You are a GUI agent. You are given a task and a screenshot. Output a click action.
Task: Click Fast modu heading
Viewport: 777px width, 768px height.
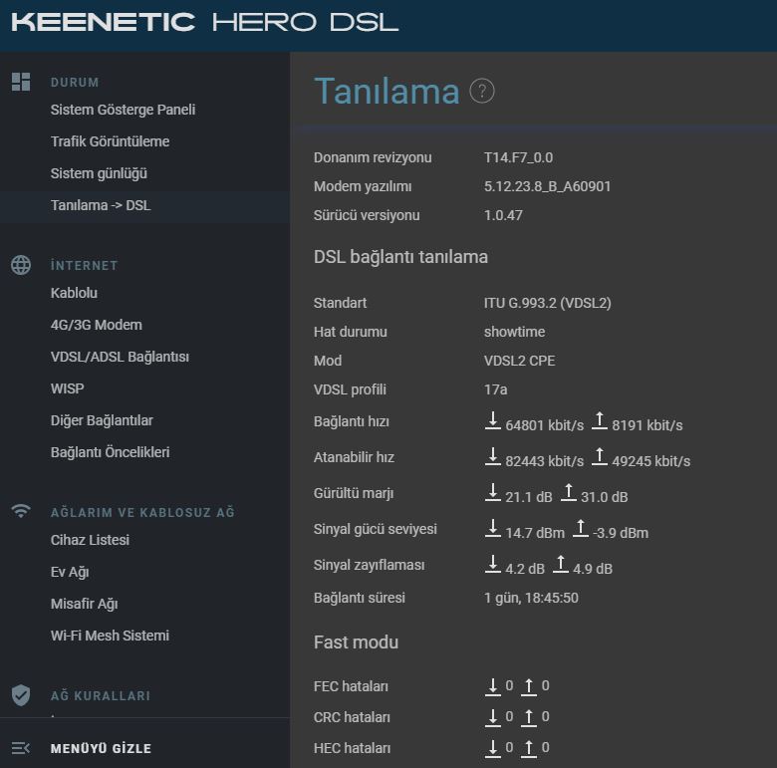click(x=356, y=642)
